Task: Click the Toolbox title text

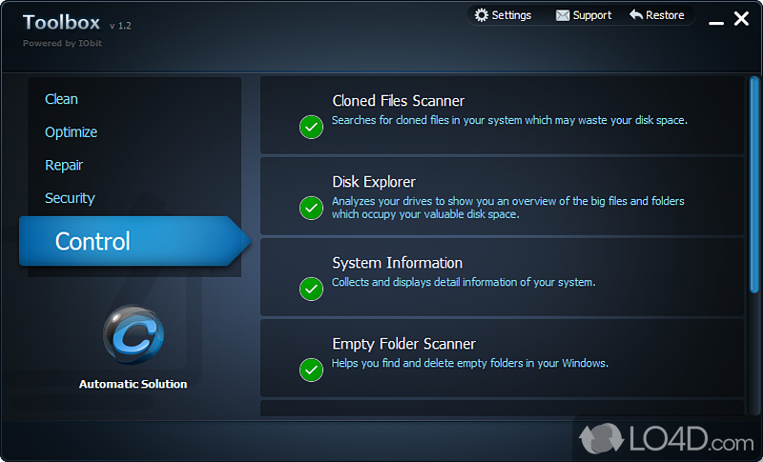Action: tap(61, 22)
